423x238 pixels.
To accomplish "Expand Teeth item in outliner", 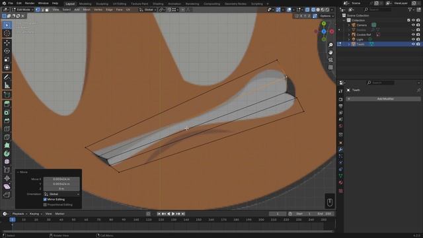I will [349, 44].
